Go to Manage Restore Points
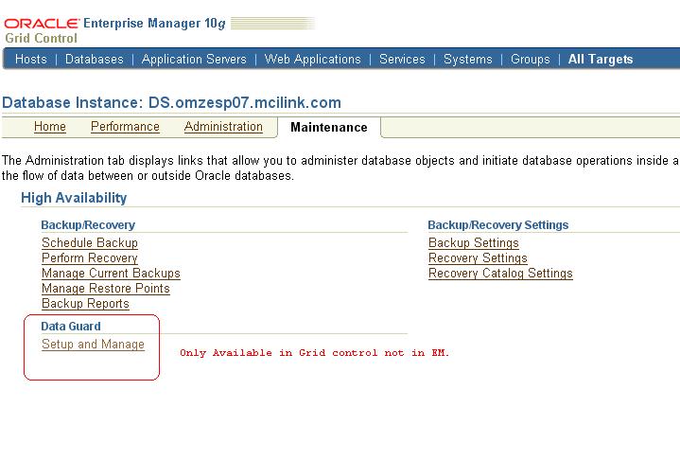Image resolution: width=680 pixels, height=461 pixels. (x=106, y=289)
